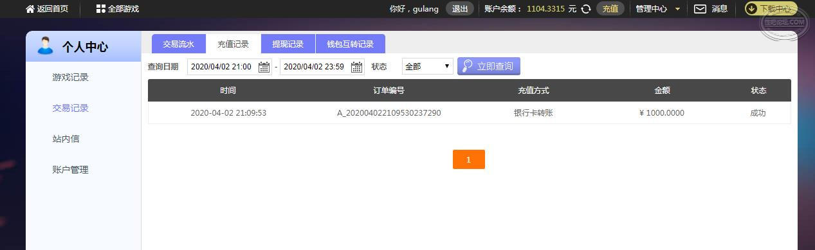Switch to the 提现记录 tab
Viewport: 815px width, 250px height.
(288, 44)
